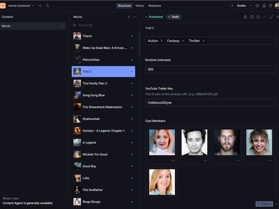
Task: Click the Action genre tag
Action: [153, 41]
